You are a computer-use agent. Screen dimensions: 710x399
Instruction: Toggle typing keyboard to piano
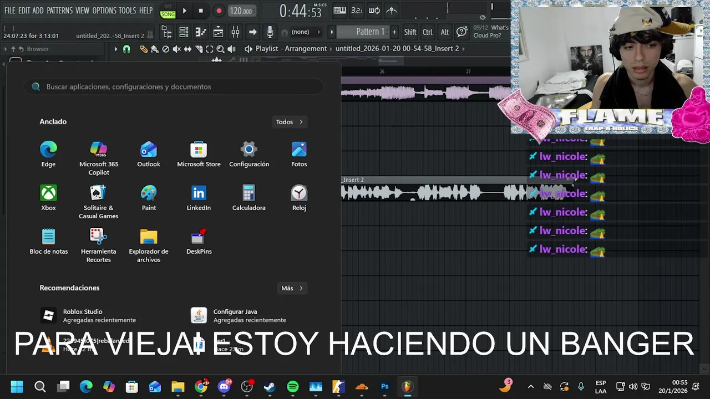[339, 11]
